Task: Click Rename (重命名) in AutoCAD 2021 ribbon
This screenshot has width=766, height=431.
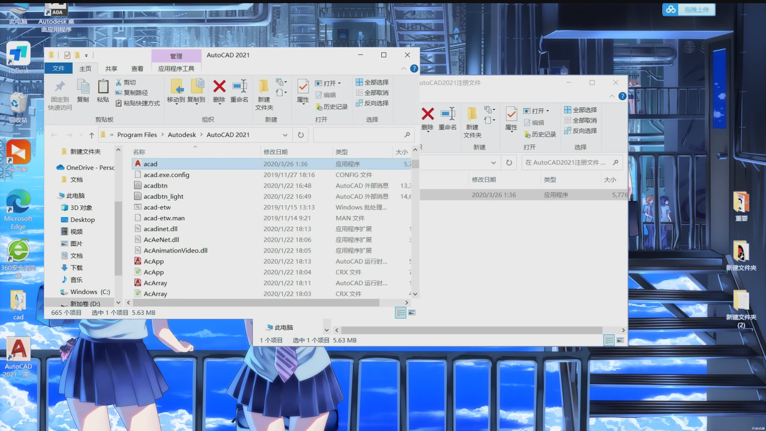Action: point(239,91)
